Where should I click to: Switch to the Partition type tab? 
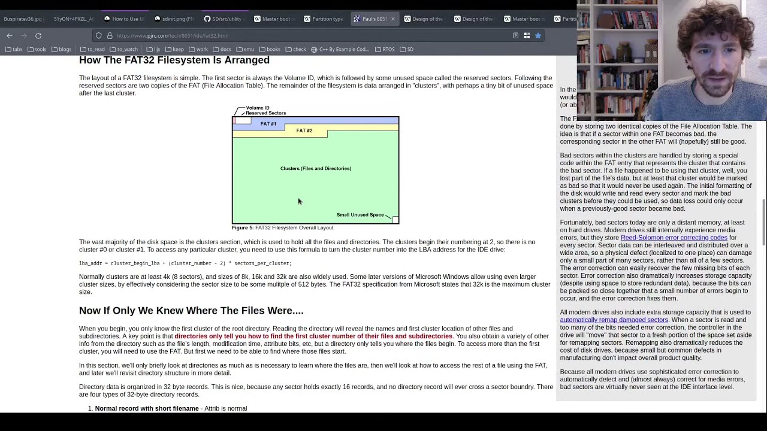(324, 19)
